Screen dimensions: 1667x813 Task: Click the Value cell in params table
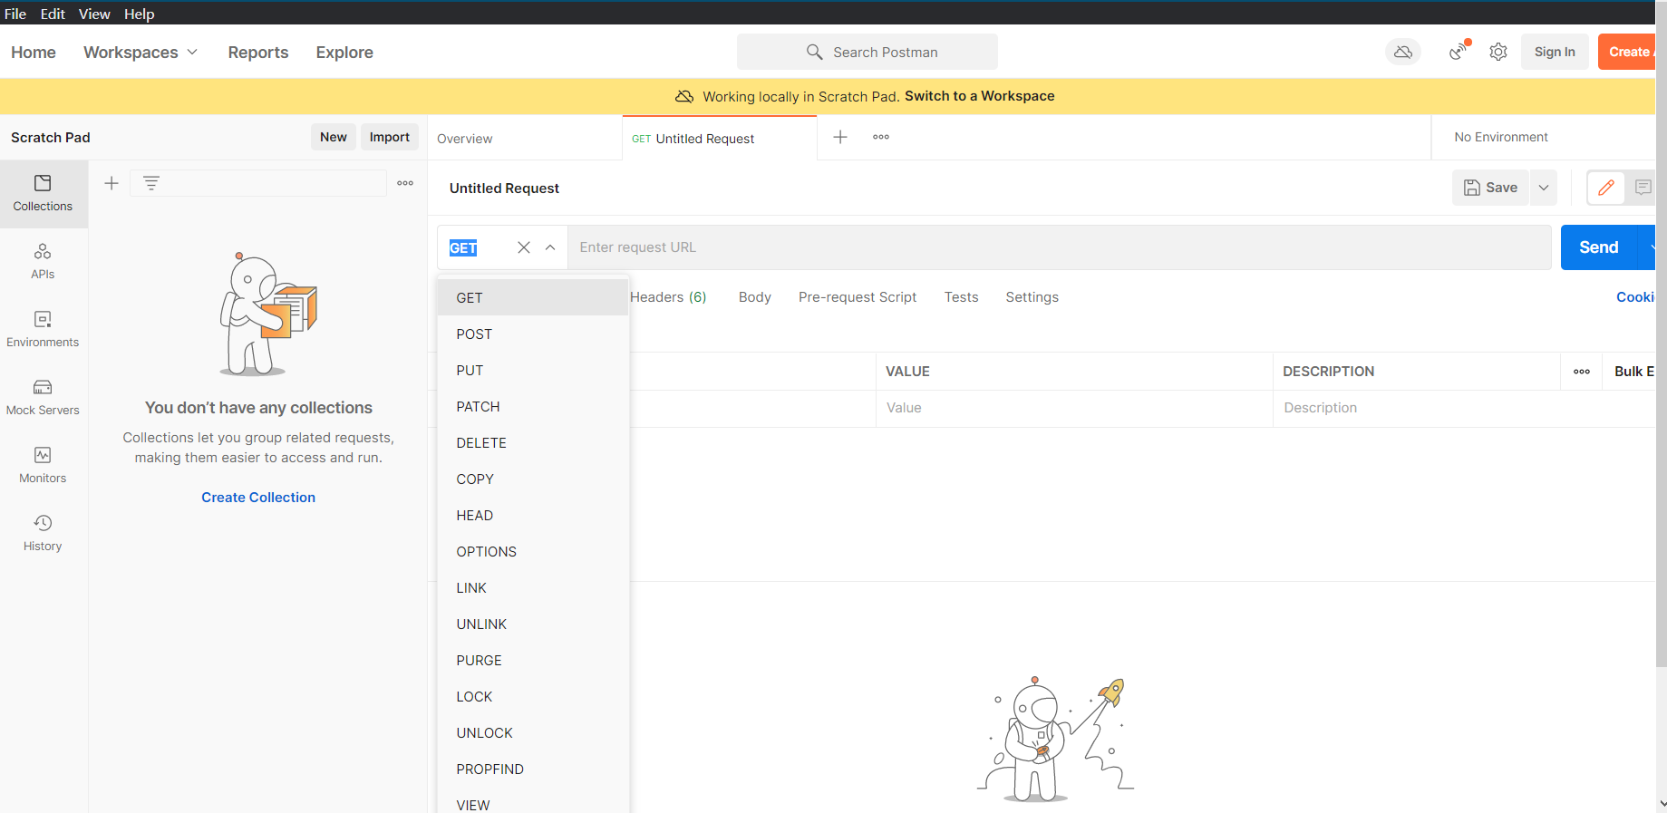coord(1074,408)
